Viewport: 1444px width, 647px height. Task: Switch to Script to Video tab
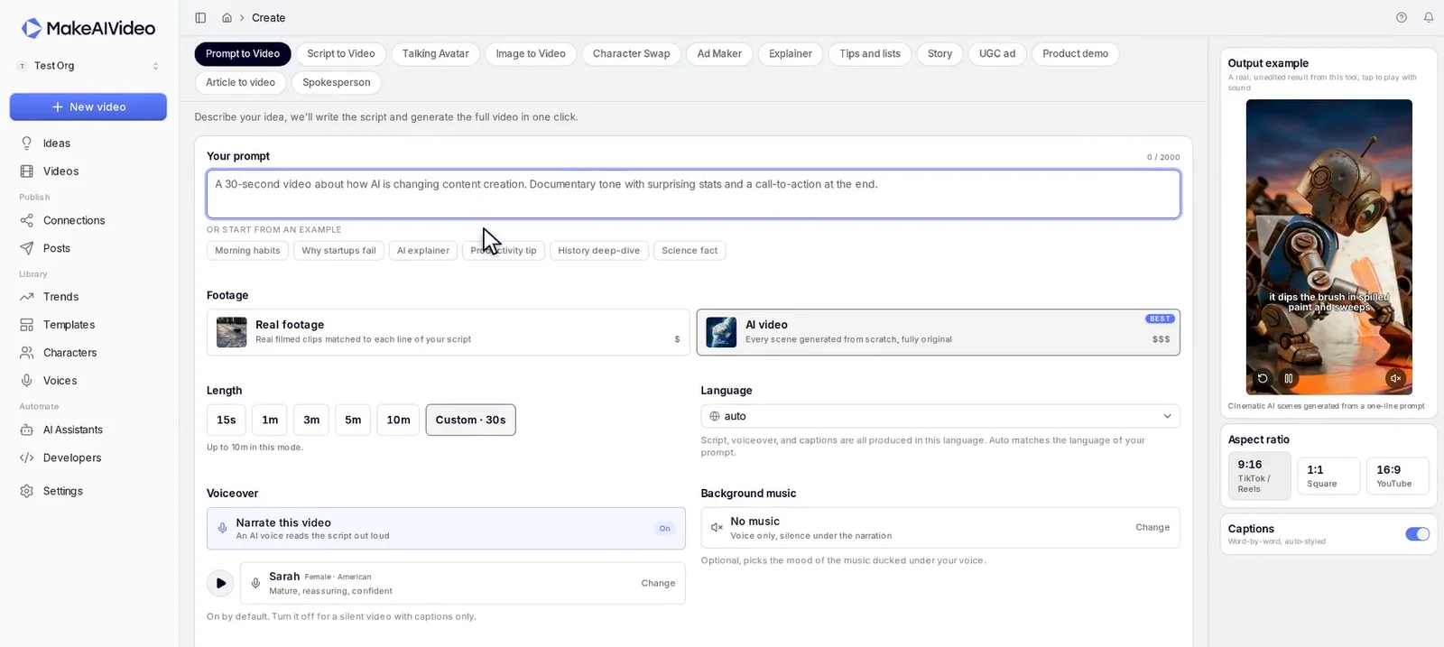(x=340, y=54)
